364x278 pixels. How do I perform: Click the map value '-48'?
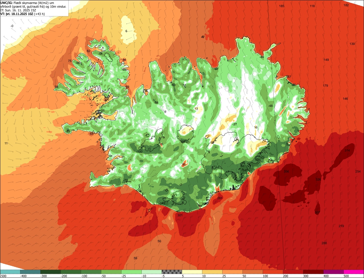[270, 106]
